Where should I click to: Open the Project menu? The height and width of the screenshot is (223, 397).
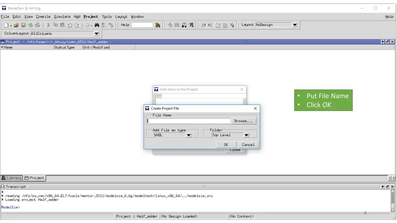click(91, 16)
